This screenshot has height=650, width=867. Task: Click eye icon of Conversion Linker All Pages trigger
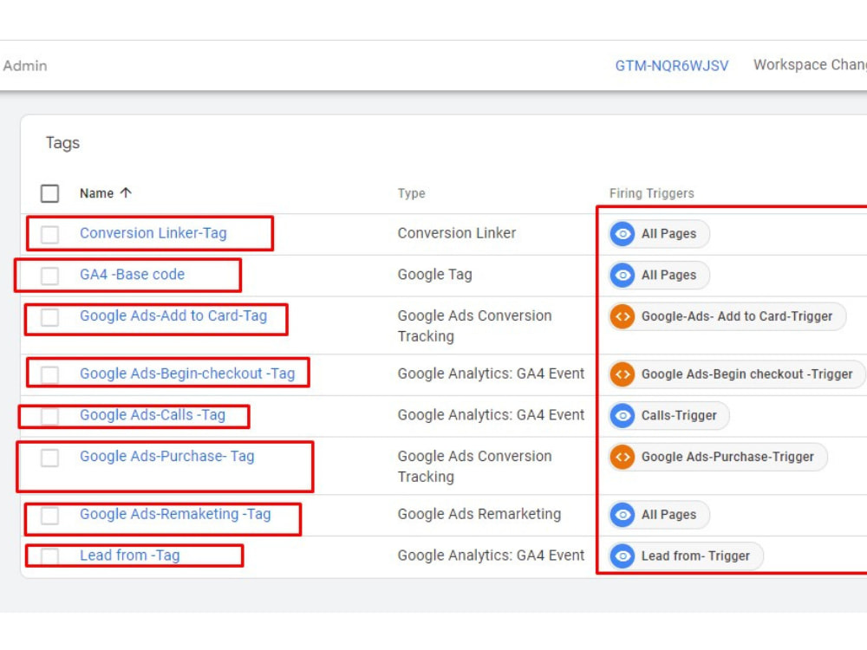point(623,234)
